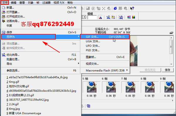
Task: Click the grayed globe toolbar icon
Action: pos(126,8)
